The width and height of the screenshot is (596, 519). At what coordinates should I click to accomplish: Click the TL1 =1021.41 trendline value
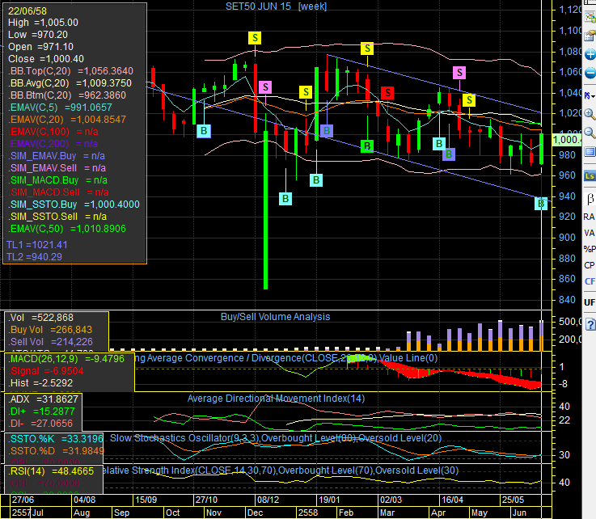[x=37, y=245]
